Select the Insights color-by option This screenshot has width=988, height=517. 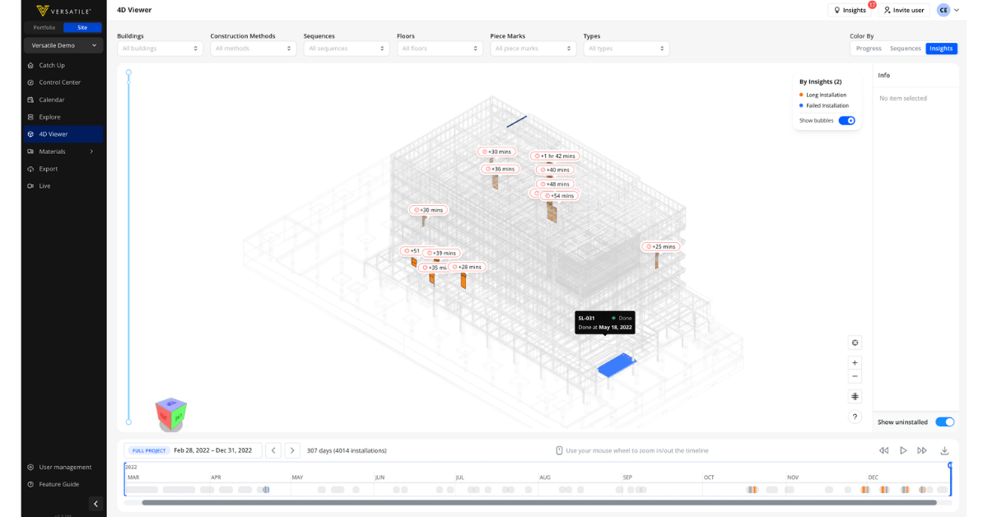[941, 49]
